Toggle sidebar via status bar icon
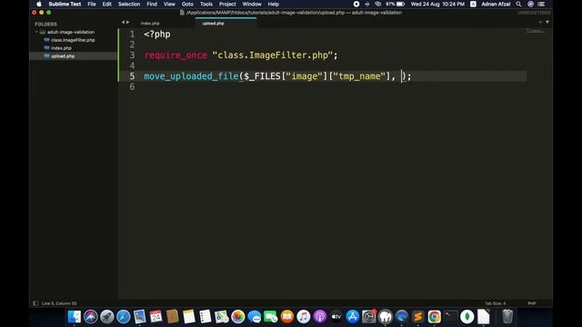The height and width of the screenshot is (327, 582). (35, 303)
